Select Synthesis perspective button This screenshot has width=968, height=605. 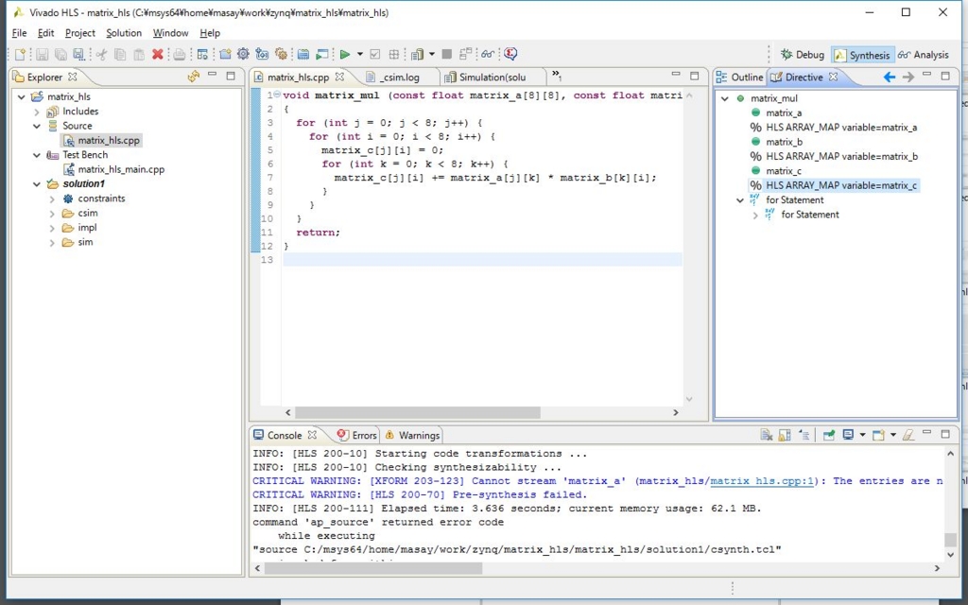(862, 55)
